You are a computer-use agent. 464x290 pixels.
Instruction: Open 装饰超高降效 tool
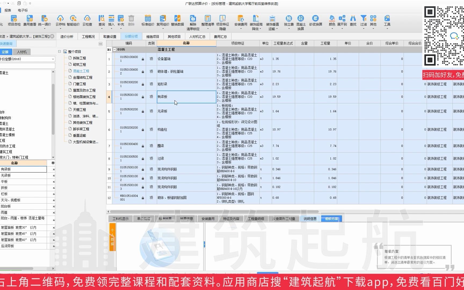click(256, 23)
